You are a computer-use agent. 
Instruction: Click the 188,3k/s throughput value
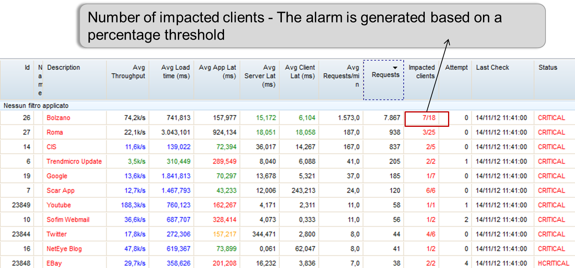point(133,205)
